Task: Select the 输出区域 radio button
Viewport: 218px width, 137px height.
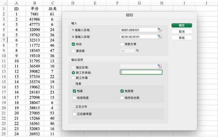Action: point(74,67)
